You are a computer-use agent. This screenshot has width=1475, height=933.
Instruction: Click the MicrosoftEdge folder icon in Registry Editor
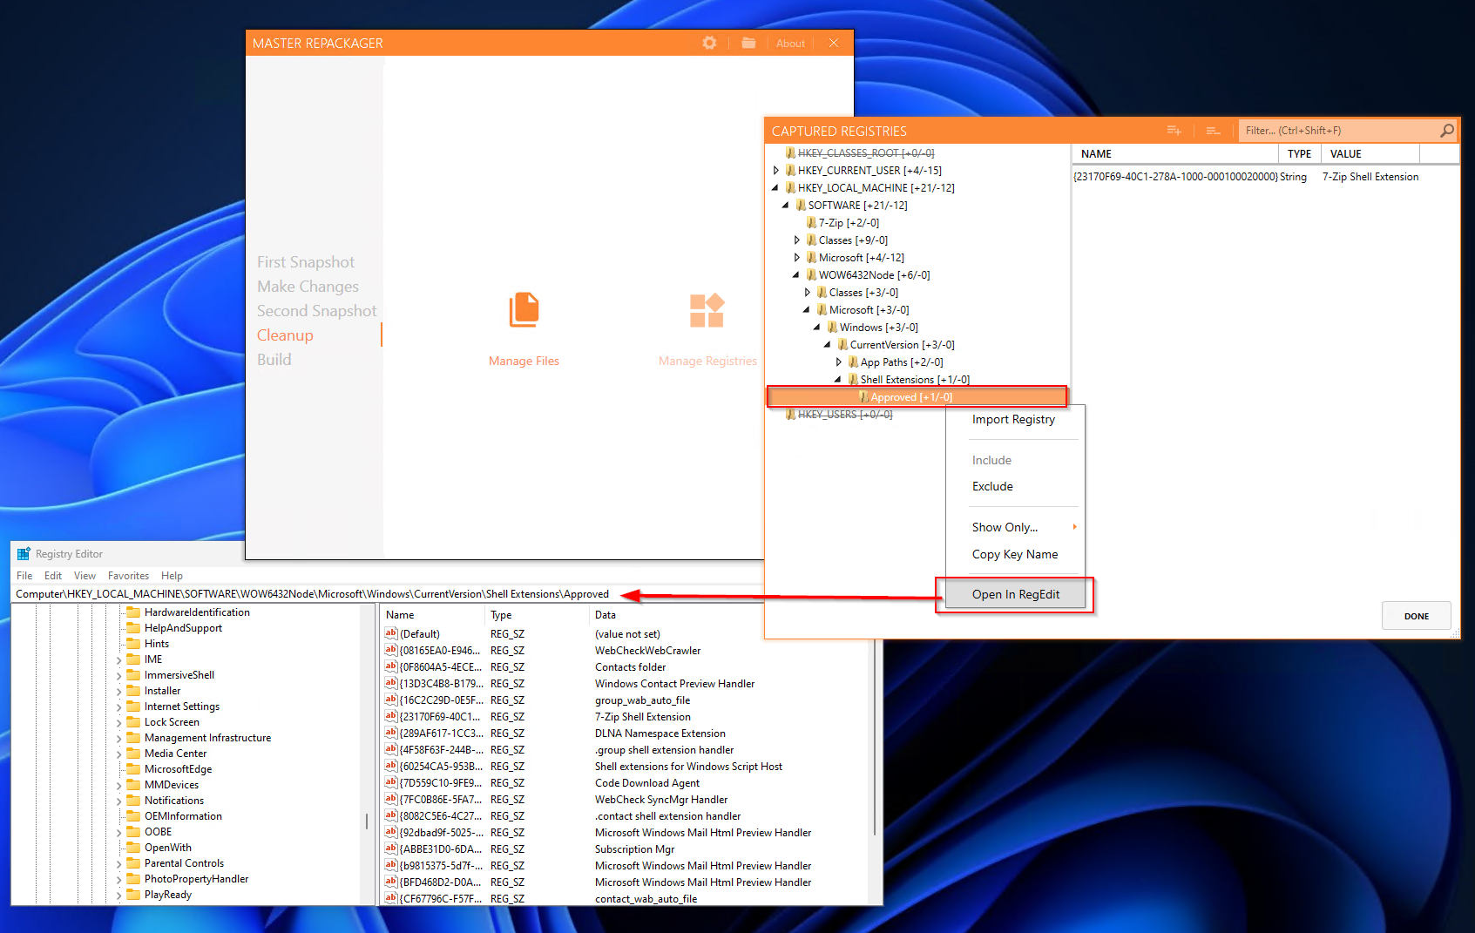pyautogui.click(x=133, y=769)
